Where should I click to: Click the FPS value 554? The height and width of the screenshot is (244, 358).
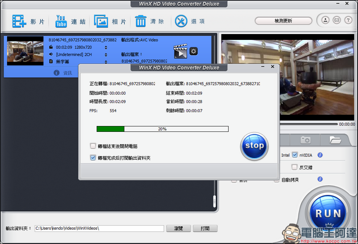click(x=113, y=111)
